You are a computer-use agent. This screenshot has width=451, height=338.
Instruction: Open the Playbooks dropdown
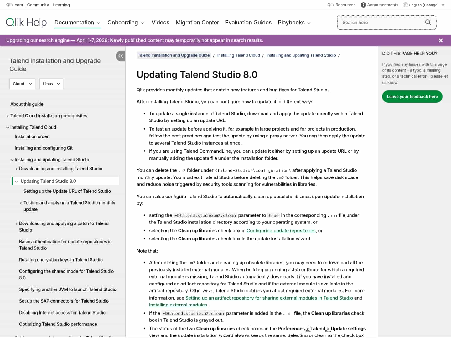pyautogui.click(x=294, y=23)
